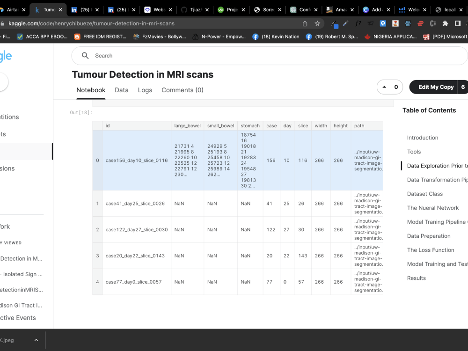The height and width of the screenshot is (351, 468).
Task: Open the FREE IDM REGIST... bookmark
Action: click(100, 37)
